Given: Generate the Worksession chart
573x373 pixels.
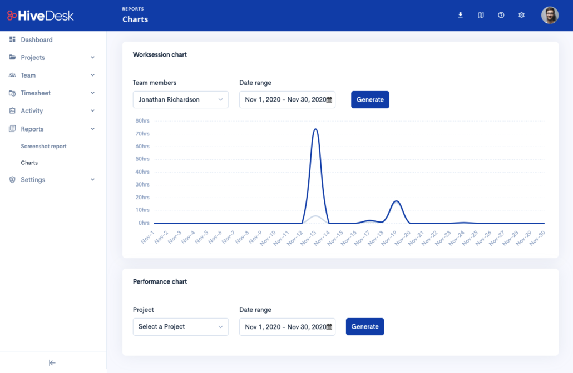Looking at the screenshot, I should (370, 100).
